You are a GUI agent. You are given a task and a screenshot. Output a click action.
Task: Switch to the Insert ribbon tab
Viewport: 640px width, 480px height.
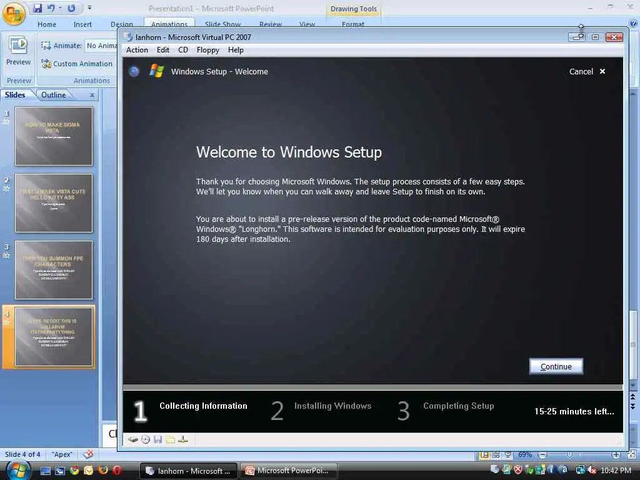[82, 24]
